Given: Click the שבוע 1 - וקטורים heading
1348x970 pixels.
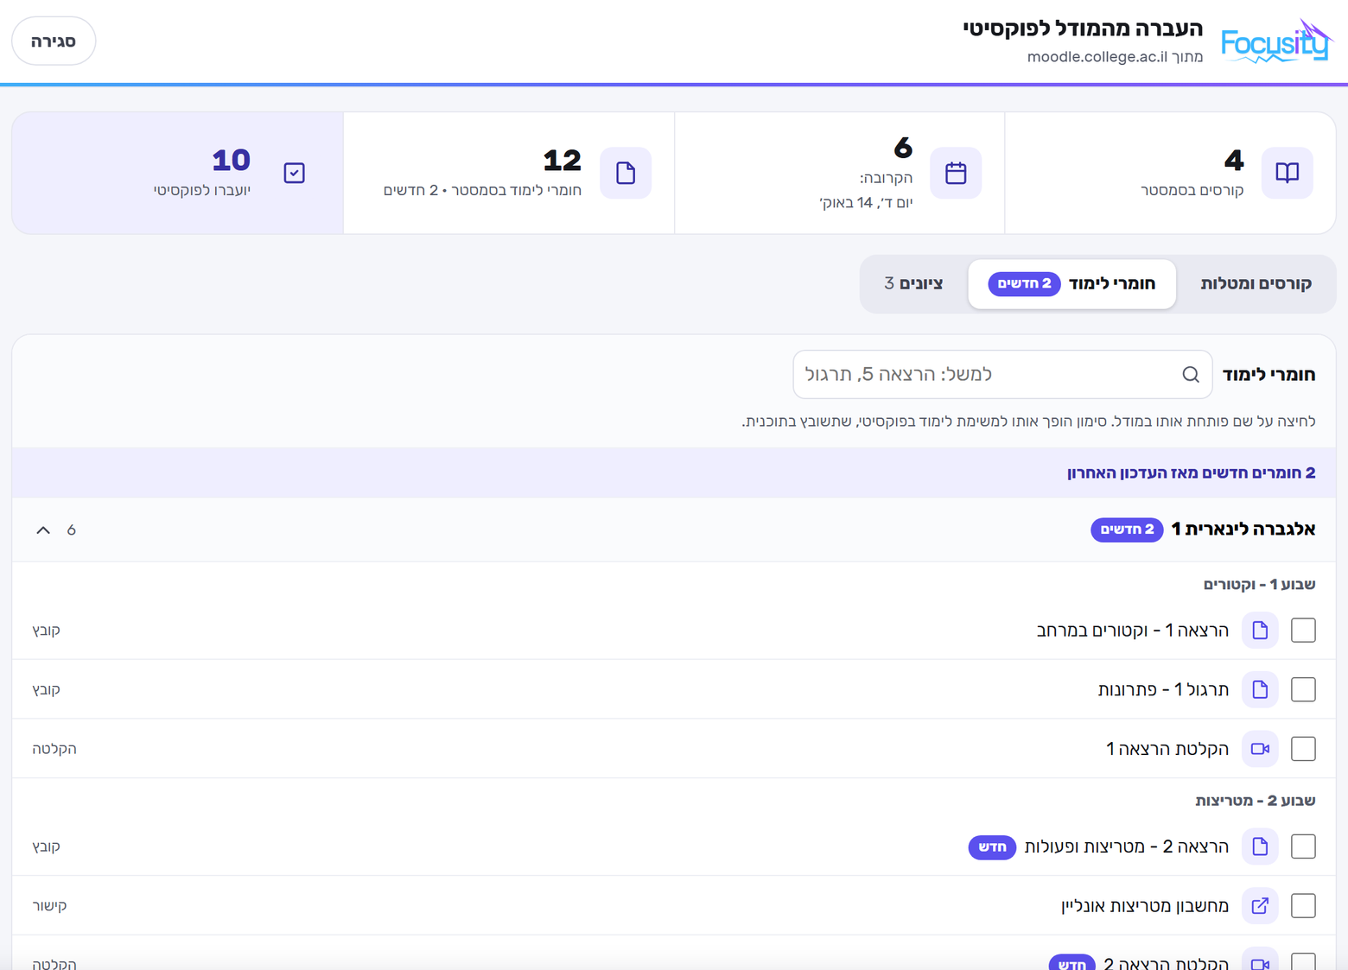Looking at the screenshot, I should [x=1259, y=585].
